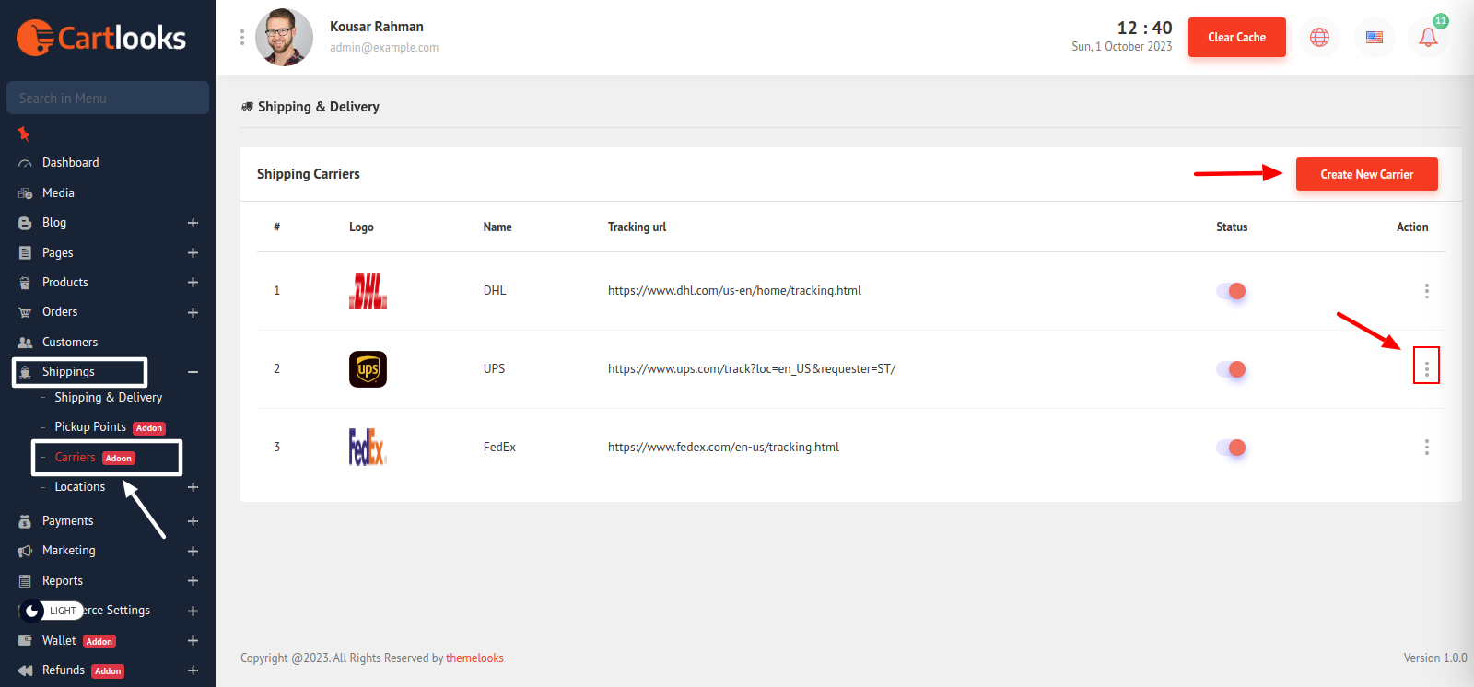Open the Dashboard menu item
The image size is (1474, 687).
coord(70,163)
